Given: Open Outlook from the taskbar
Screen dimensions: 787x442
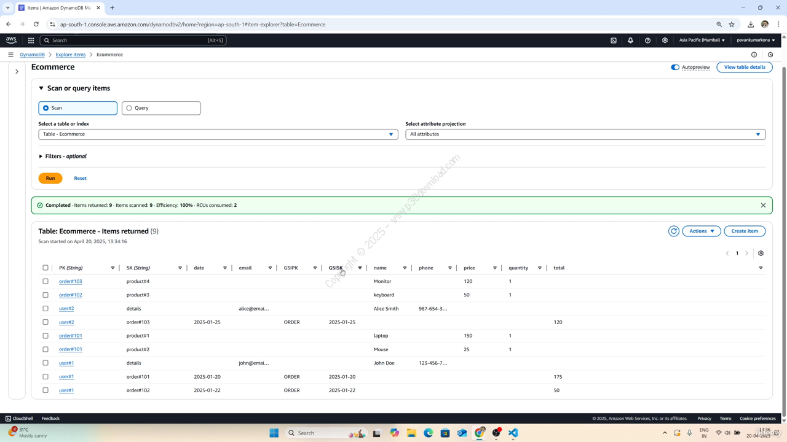Looking at the screenshot, I should (462, 433).
